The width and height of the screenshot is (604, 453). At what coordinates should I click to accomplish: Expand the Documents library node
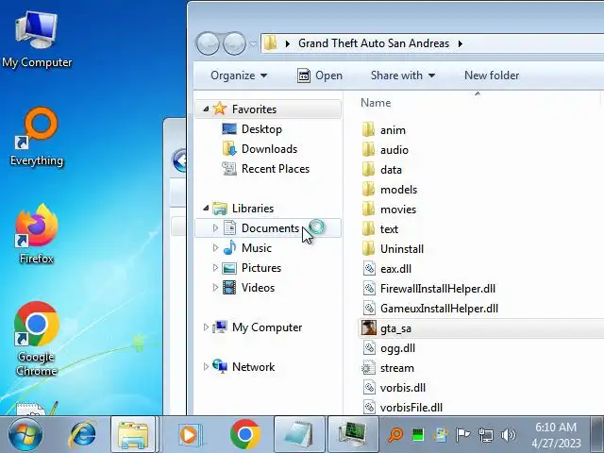215,228
